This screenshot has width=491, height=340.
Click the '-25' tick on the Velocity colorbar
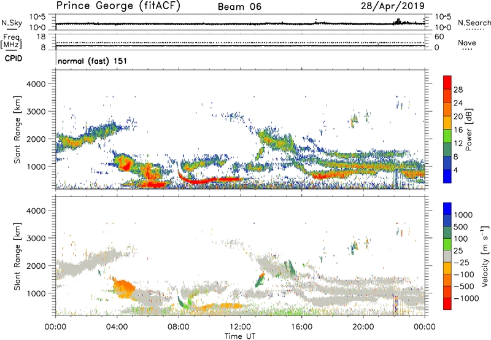coord(462,262)
